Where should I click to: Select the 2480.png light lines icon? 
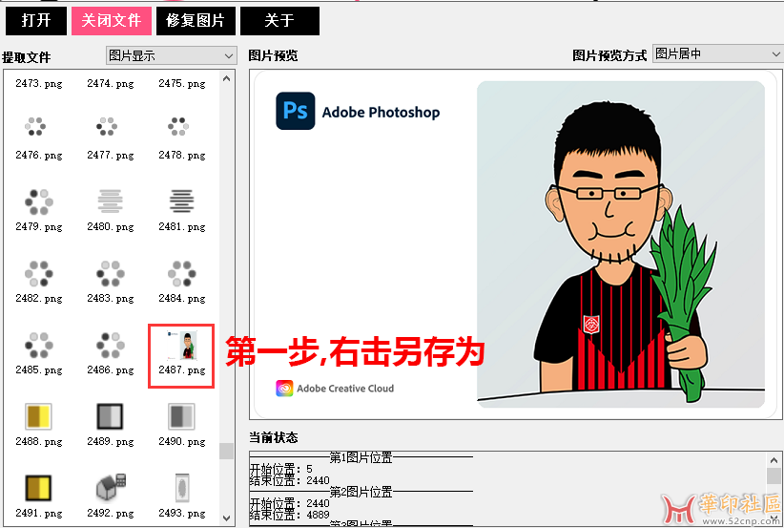pos(110,201)
